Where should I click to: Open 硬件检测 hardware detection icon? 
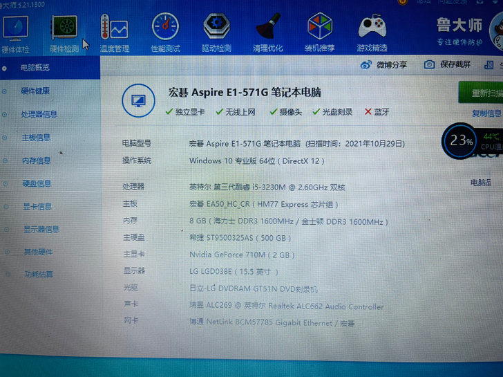pos(64,27)
